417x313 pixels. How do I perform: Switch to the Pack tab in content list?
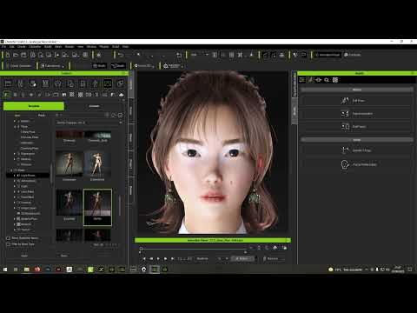pyautogui.click(x=42, y=115)
